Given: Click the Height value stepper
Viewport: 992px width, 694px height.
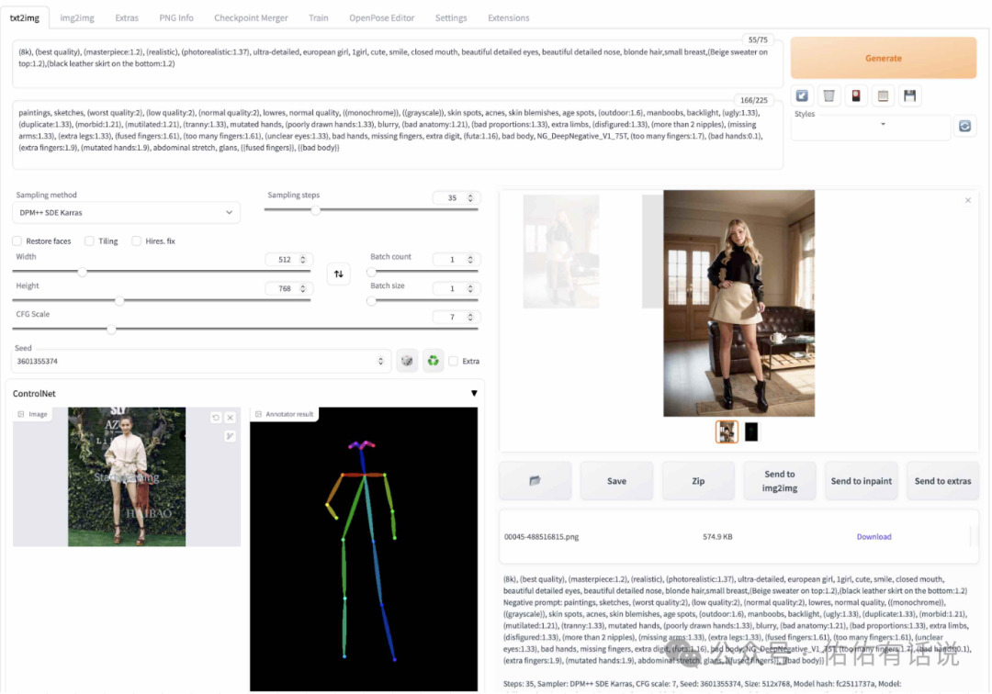Looking at the screenshot, I should pyautogui.click(x=303, y=289).
